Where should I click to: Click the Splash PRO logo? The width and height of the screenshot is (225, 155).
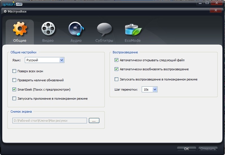12,4
